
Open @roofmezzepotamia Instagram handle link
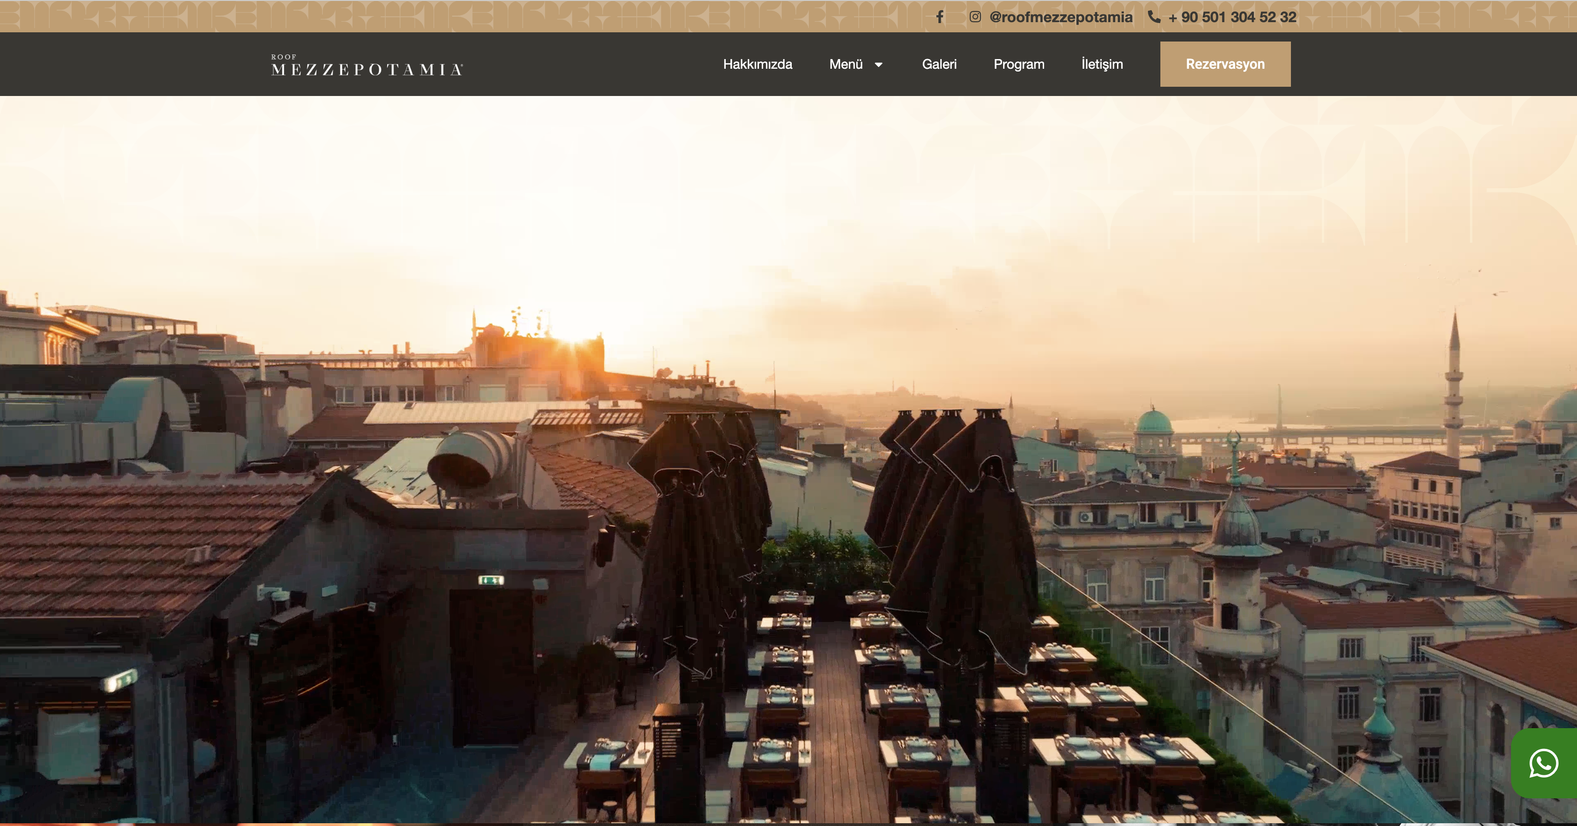tap(1061, 17)
